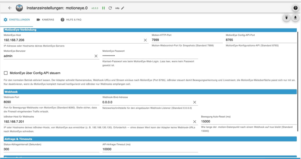The width and height of the screenshot is (301, 159).
Task: Click the download configuration icon
Action: pos(295,17)
